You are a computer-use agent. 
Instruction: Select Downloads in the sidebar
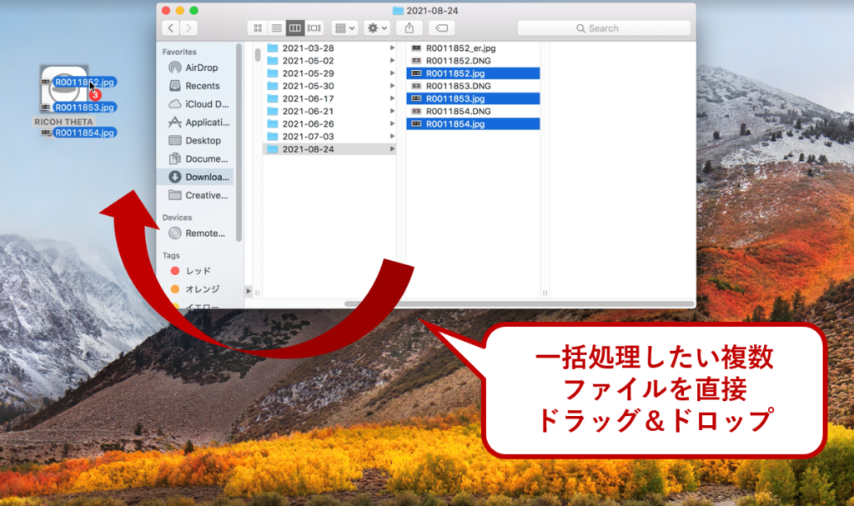196,177
